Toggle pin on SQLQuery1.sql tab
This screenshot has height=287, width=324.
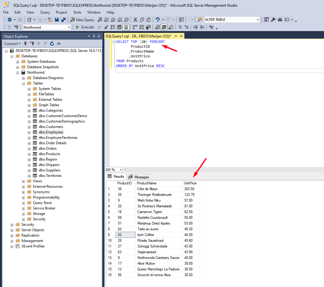pos(176,36)
